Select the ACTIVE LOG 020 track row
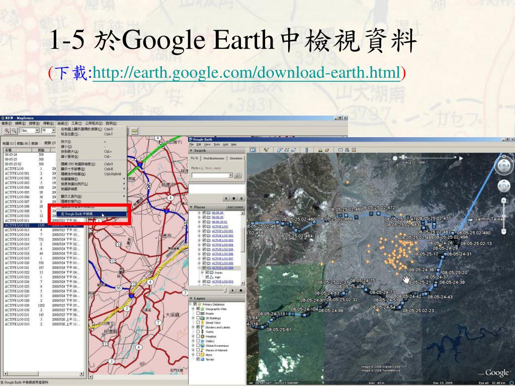 click(x=43, y=263)
